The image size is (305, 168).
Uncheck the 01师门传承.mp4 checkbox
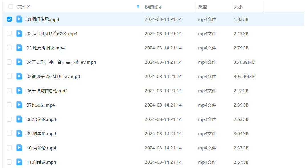(9, 19)
